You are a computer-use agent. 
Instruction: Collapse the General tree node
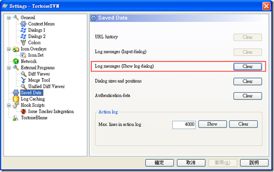click(x=9, y=18)
